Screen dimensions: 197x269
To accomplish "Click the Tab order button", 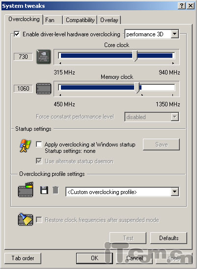I will pyautogui.click(x=23, y=258).
